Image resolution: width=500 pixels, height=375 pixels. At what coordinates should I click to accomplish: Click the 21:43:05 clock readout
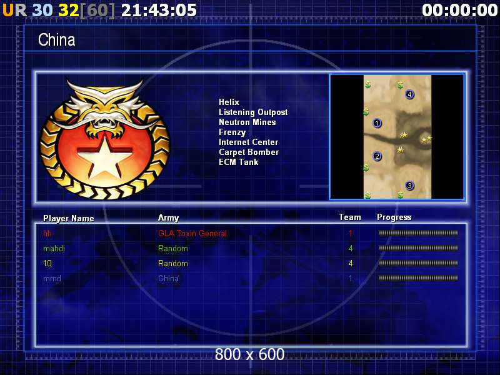coord(159,10)
